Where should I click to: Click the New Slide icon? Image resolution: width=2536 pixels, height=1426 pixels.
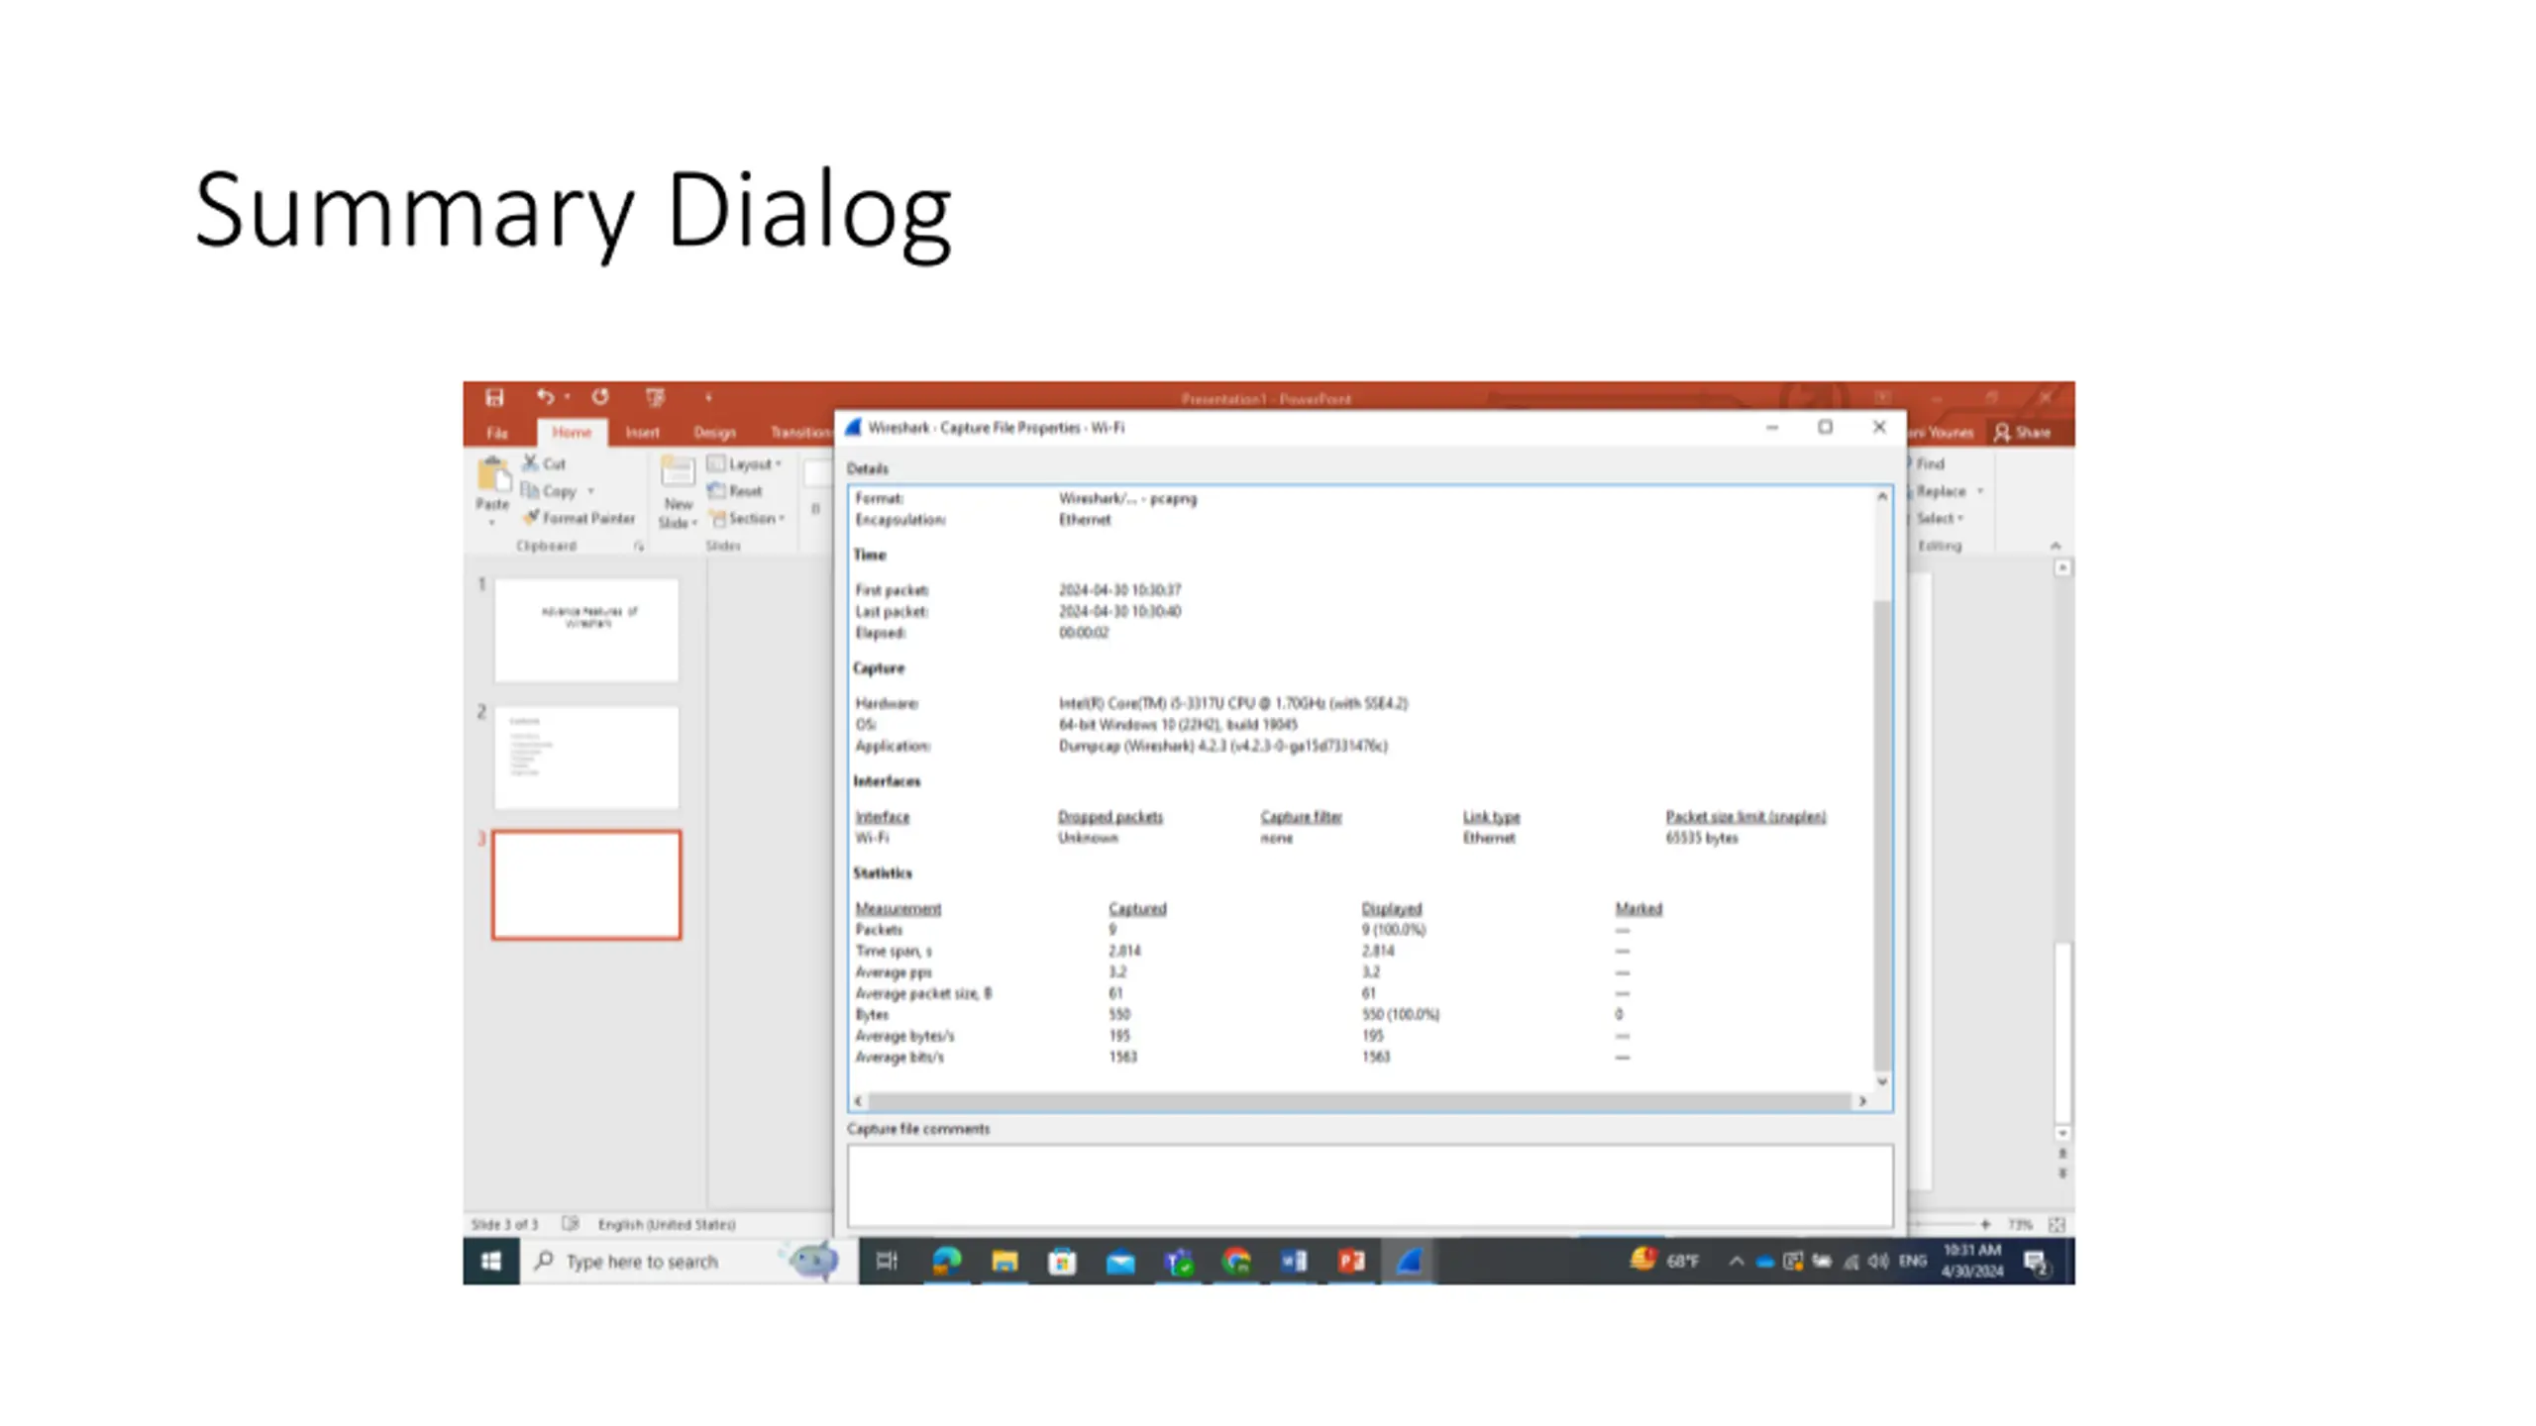(x=678, y=473)
